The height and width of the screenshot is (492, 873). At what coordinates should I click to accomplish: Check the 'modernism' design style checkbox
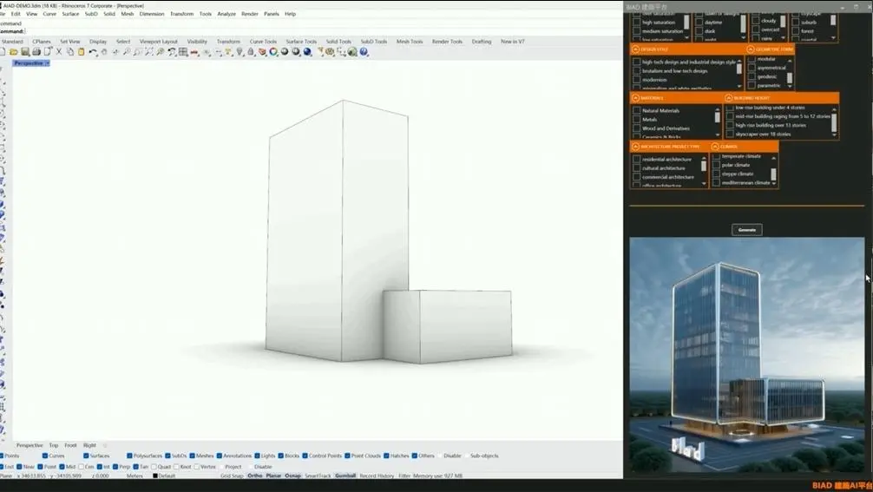(637, 80)
